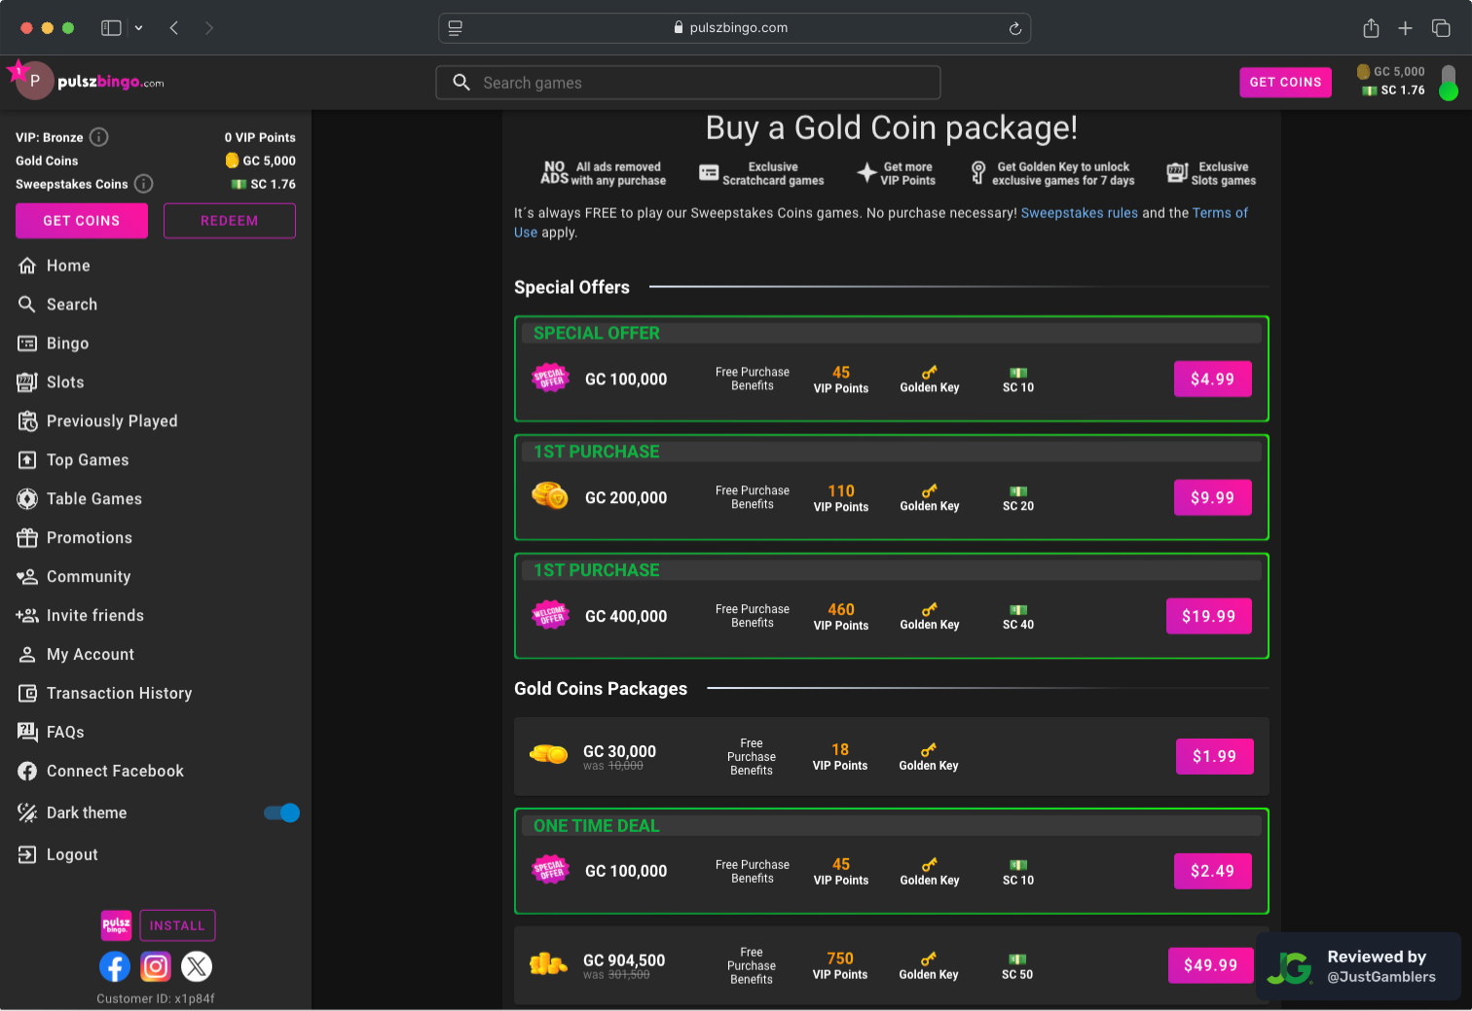Viewport: 1472px width, 1011px height.
Task: Click the Reviewed by JustGamblers badge
Action: pos(1359,966)
